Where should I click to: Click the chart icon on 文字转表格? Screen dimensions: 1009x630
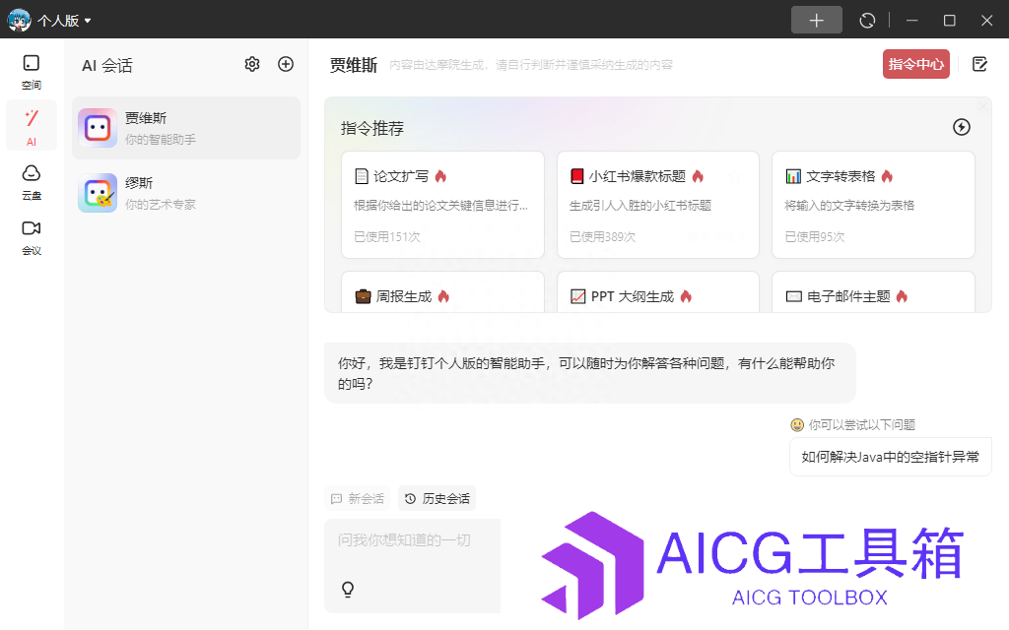point(793,176)
